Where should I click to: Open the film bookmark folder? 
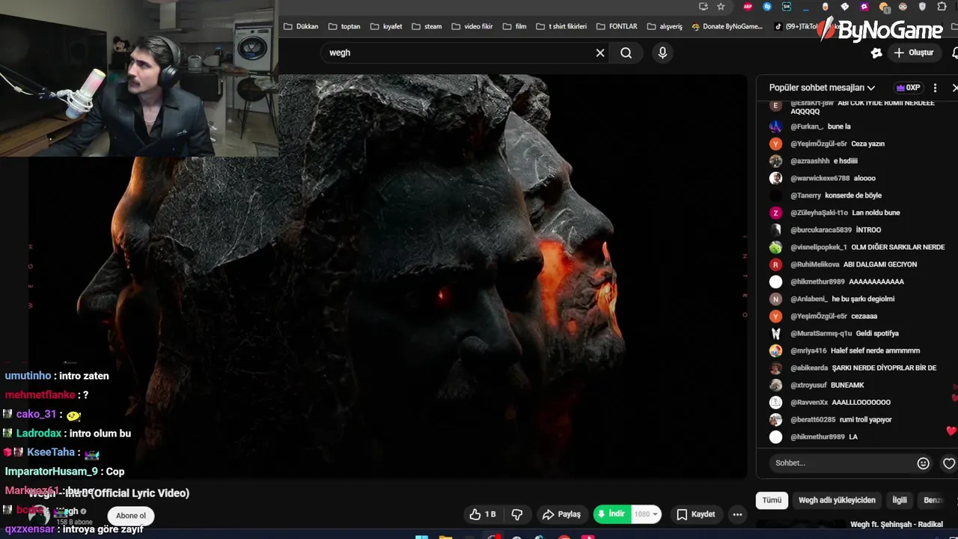(514, 26)
